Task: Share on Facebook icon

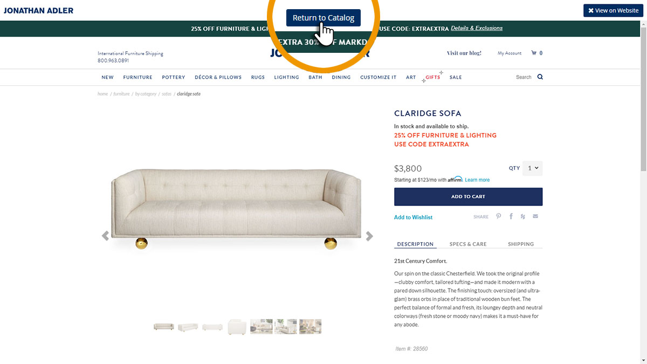Action: tap(511, 216)
